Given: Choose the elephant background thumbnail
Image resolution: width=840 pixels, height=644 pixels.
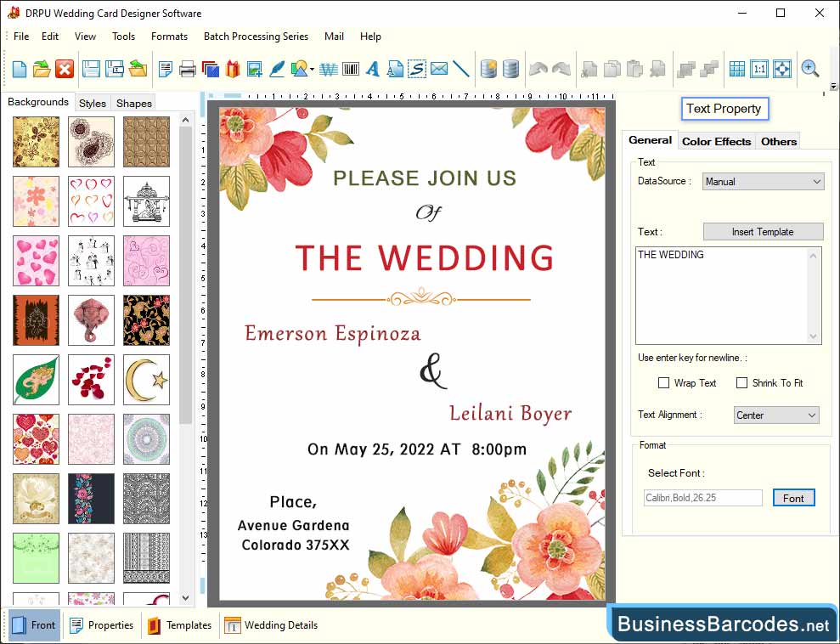Looking at the screenshot, I should point(91,319).
